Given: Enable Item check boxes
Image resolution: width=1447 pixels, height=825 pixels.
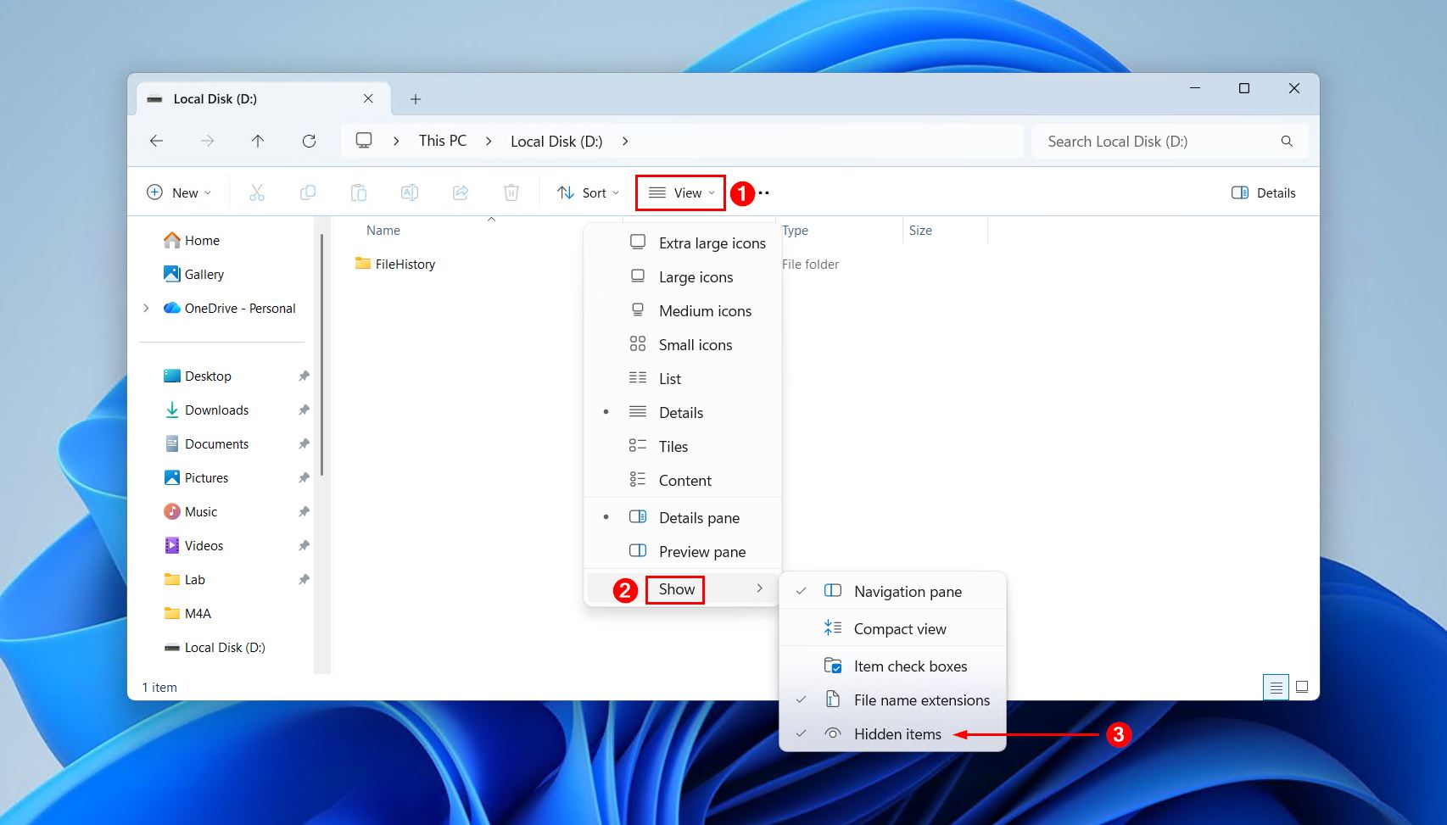Looking at the screenshot, I should tap(892, 666).
